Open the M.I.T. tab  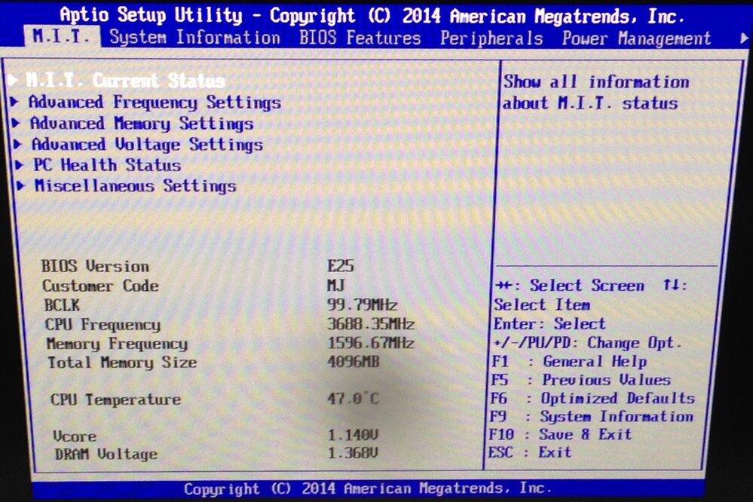click(x=61, y=36)
